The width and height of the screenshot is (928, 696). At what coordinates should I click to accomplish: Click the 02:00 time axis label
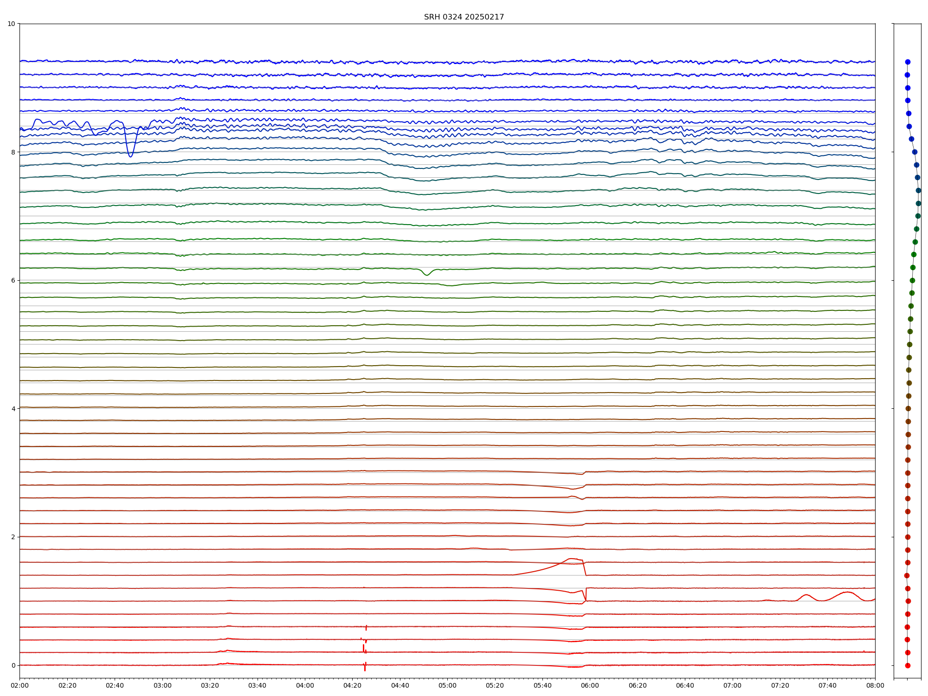point(19,685)
